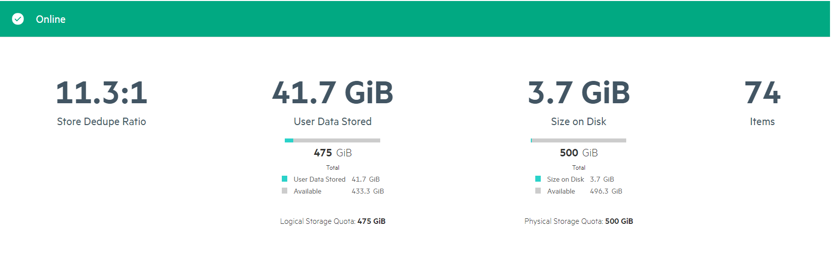831x271 pixels.
Task: Select the 11.3:1 dedupe ratio value
Action: [101, 93]
